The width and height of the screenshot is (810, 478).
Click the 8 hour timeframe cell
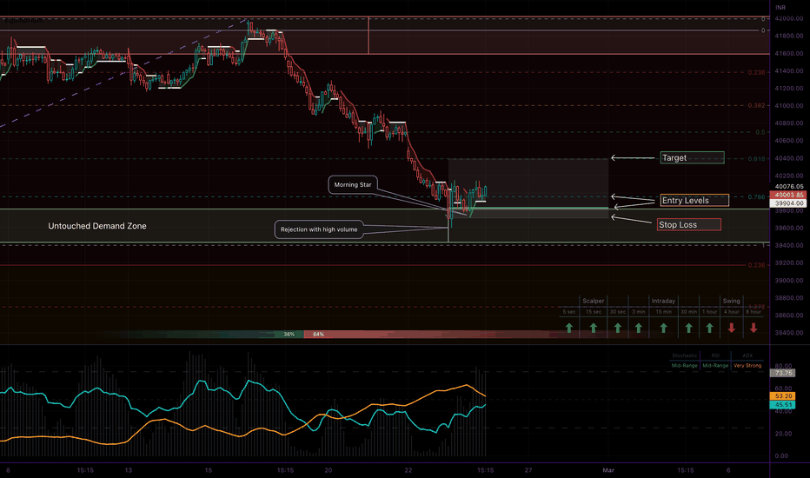[754, 312]
